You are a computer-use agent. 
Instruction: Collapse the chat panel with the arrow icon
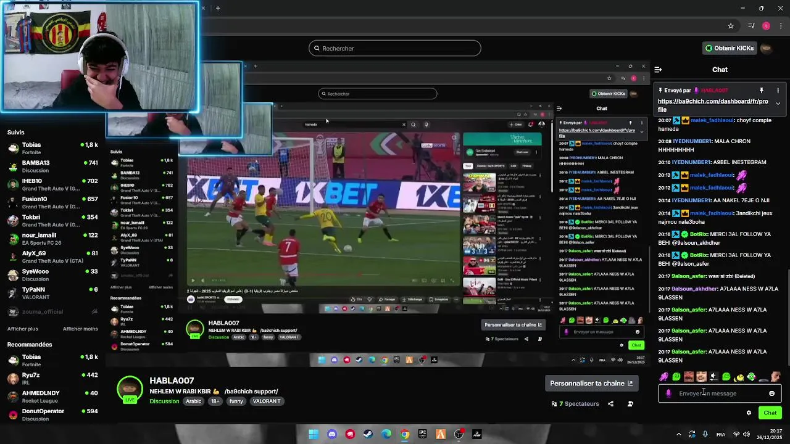point(658,70)
